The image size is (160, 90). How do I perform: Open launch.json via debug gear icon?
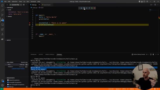click(x=24, y=5)
